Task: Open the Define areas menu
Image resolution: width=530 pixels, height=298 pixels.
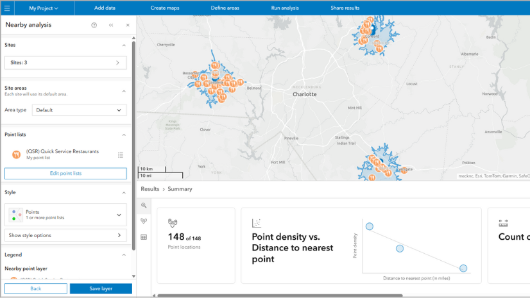Action: [225, 8]
